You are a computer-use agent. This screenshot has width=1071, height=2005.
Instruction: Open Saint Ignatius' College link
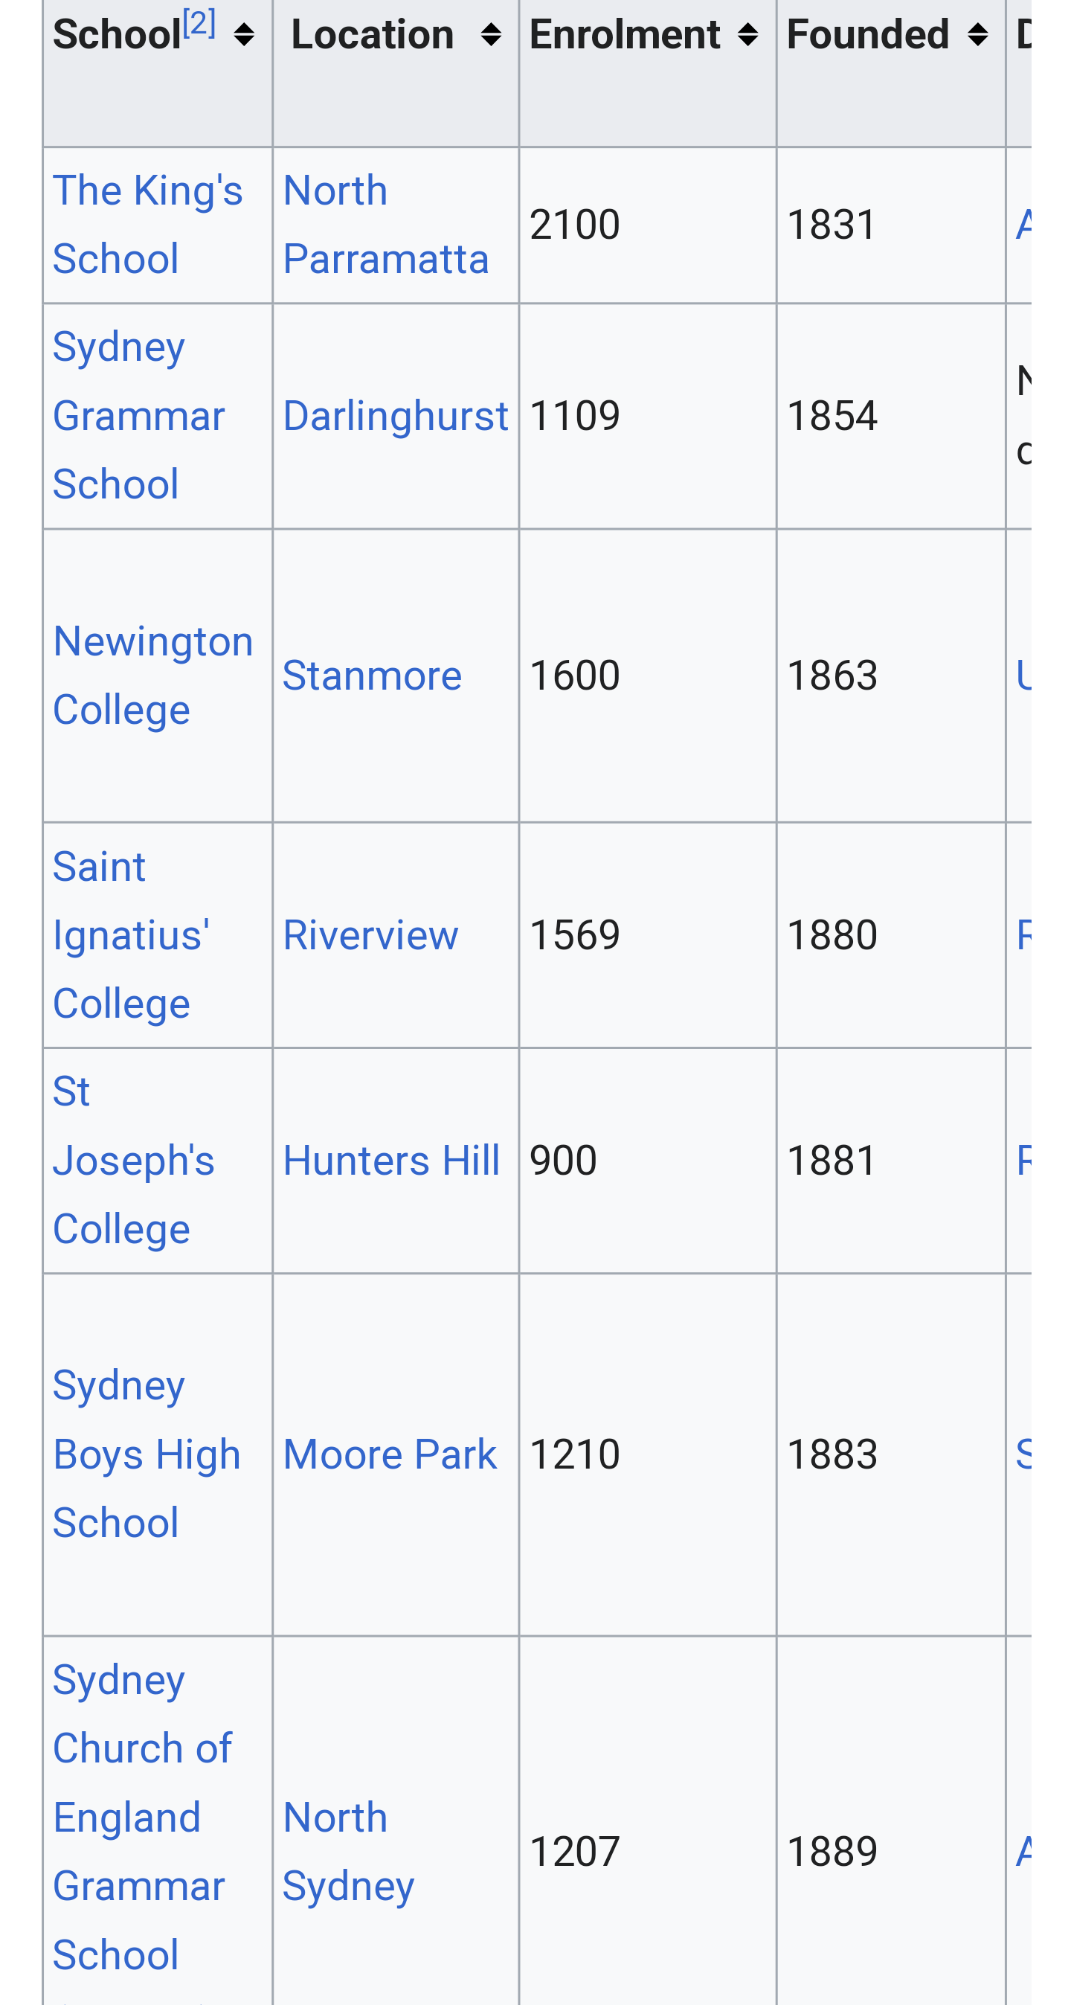(x=130, y=934)
